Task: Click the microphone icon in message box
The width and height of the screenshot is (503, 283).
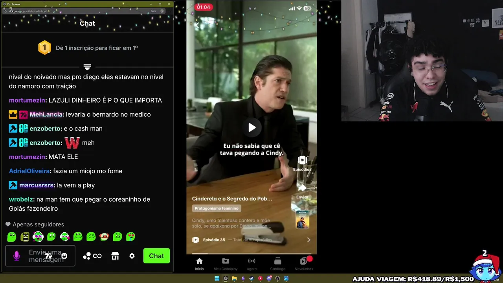Action: (x=17, y=256)
